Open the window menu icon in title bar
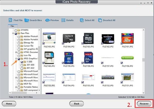The height and width of the screenshot is (109, 154). click(141, 3)
